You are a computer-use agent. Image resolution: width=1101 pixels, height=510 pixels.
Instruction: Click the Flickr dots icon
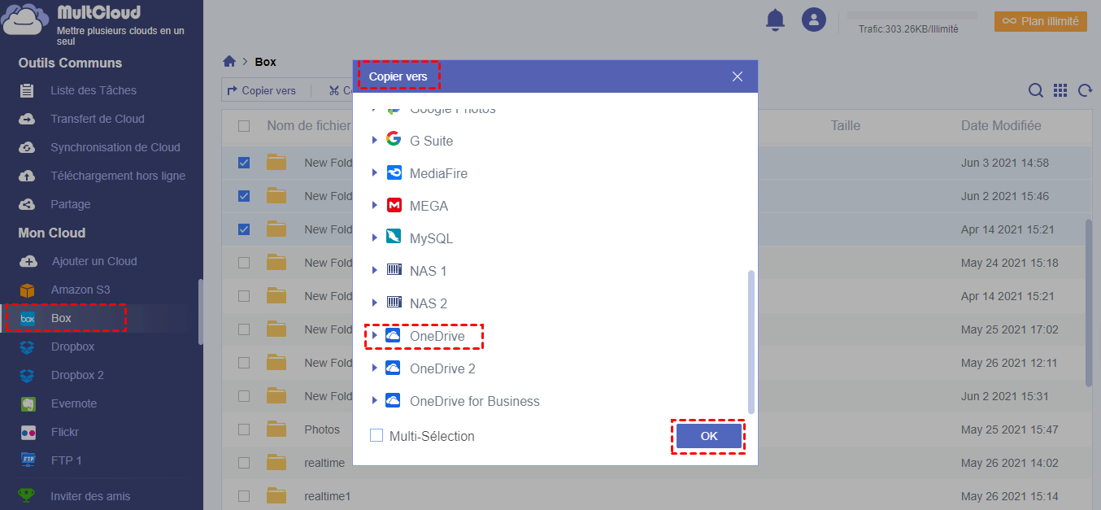(x=28, y=432)
